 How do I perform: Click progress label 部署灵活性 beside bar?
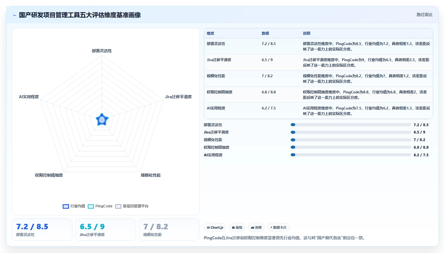pos(213,125)
